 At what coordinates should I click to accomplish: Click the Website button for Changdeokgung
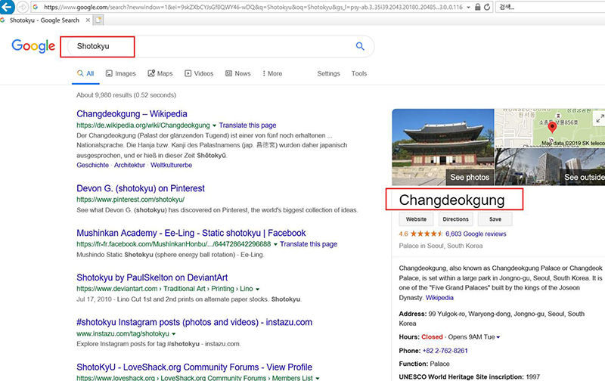[416, 219]
